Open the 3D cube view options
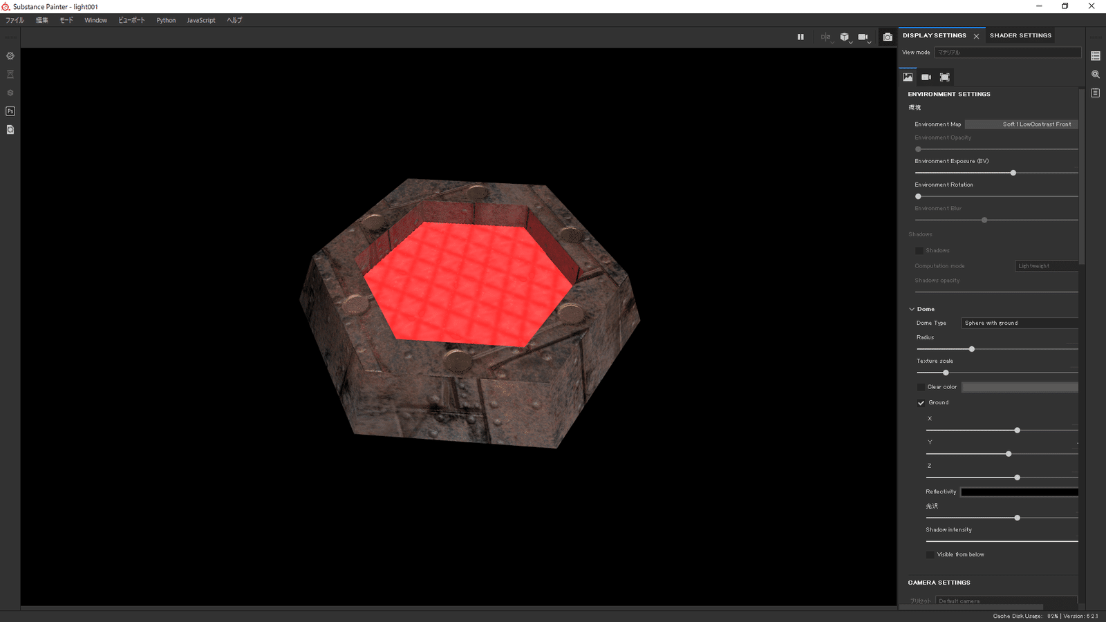This screenshot has height=622, width=1106. (844, 37)
